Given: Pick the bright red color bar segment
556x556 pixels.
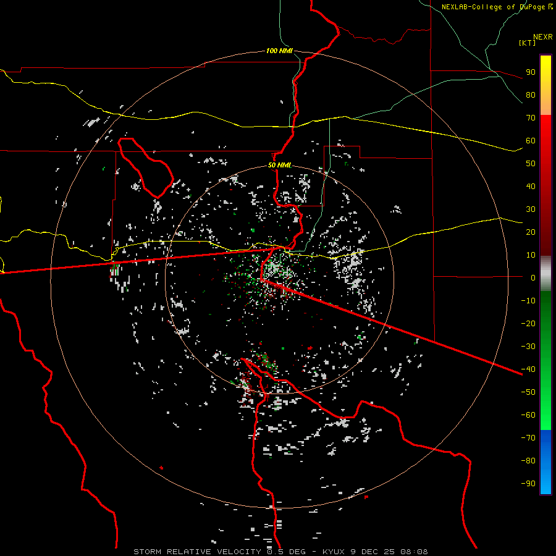Looking at the screenshot, I should tap(545, 128).
